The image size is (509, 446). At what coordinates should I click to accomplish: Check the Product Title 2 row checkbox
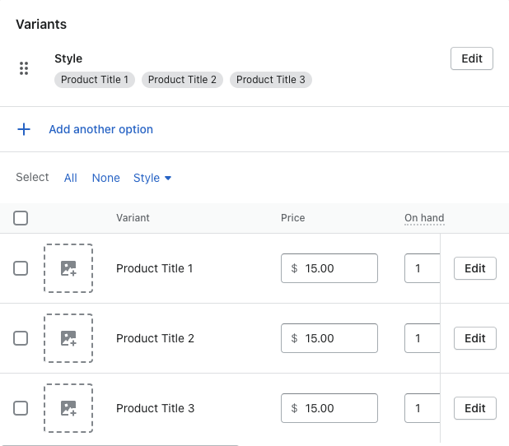pyautogui.click(x=21, y=338)
